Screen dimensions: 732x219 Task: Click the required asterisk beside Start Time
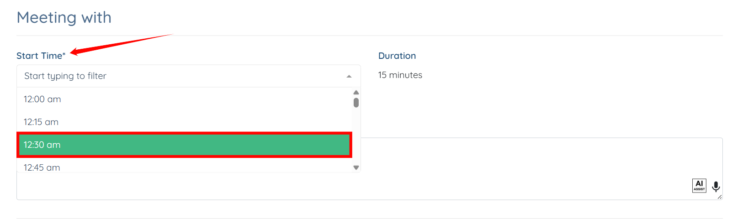coord(64,55)
